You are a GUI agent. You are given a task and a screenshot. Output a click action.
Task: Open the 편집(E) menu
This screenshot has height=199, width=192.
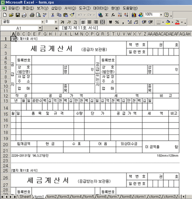28,8
